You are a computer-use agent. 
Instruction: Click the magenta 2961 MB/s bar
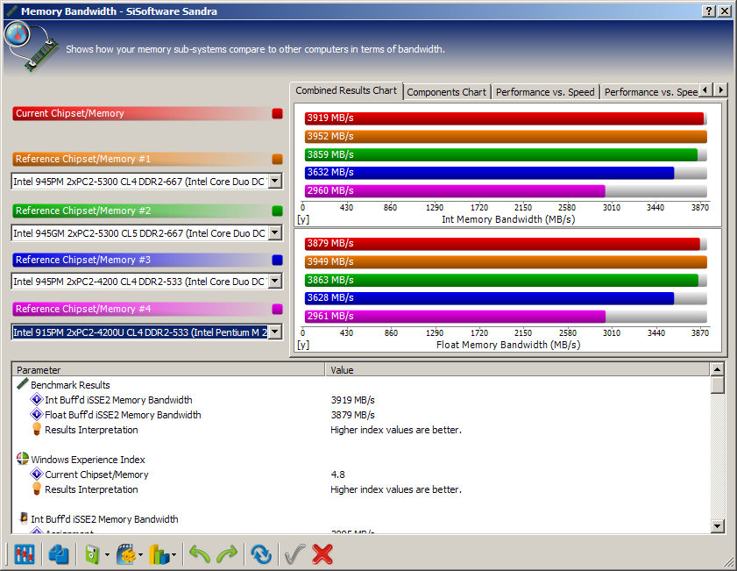pos(455,317)
